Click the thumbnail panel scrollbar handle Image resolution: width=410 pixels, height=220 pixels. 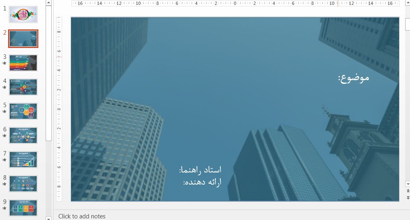click(x=48, y=73)
